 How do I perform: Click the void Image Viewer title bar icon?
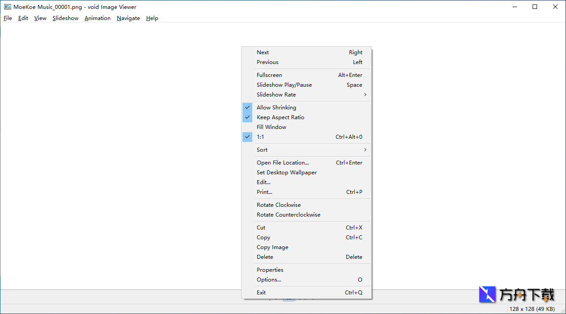(x=8, y=7)
